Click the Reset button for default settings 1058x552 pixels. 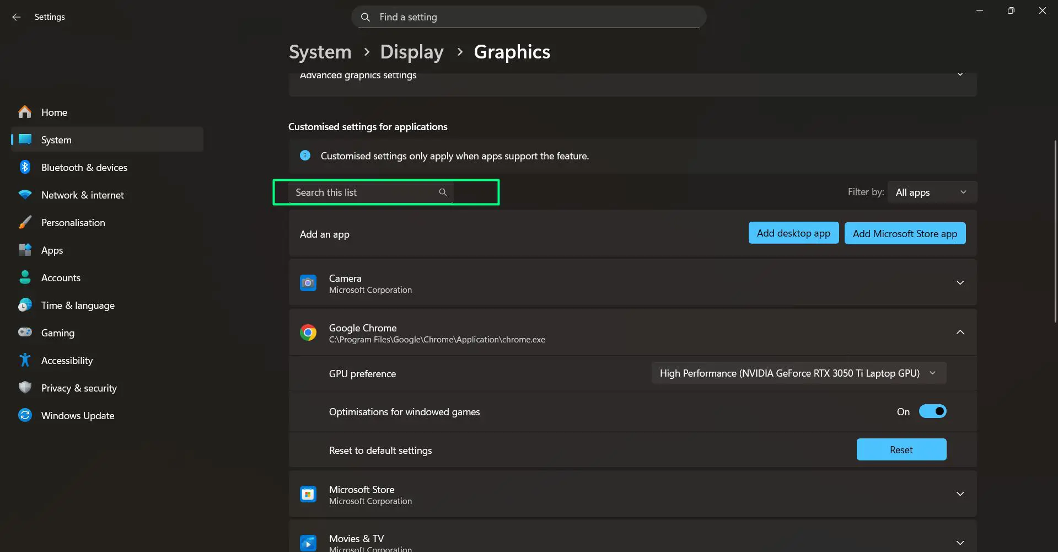tap(901, 449)
